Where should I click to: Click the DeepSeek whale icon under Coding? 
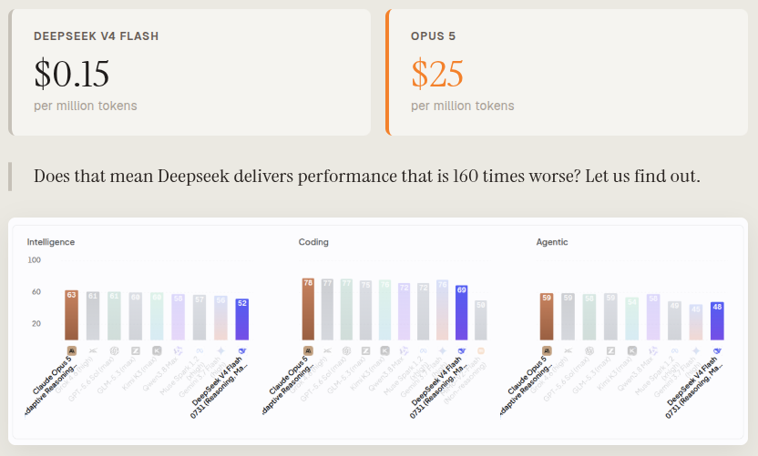point(461,350)
